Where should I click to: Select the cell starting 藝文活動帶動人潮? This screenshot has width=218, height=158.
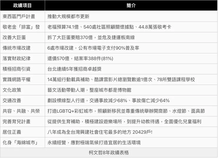click(131, 90)
